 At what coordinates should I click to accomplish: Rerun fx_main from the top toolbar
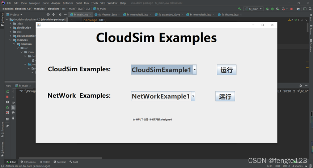coord(267,9)
